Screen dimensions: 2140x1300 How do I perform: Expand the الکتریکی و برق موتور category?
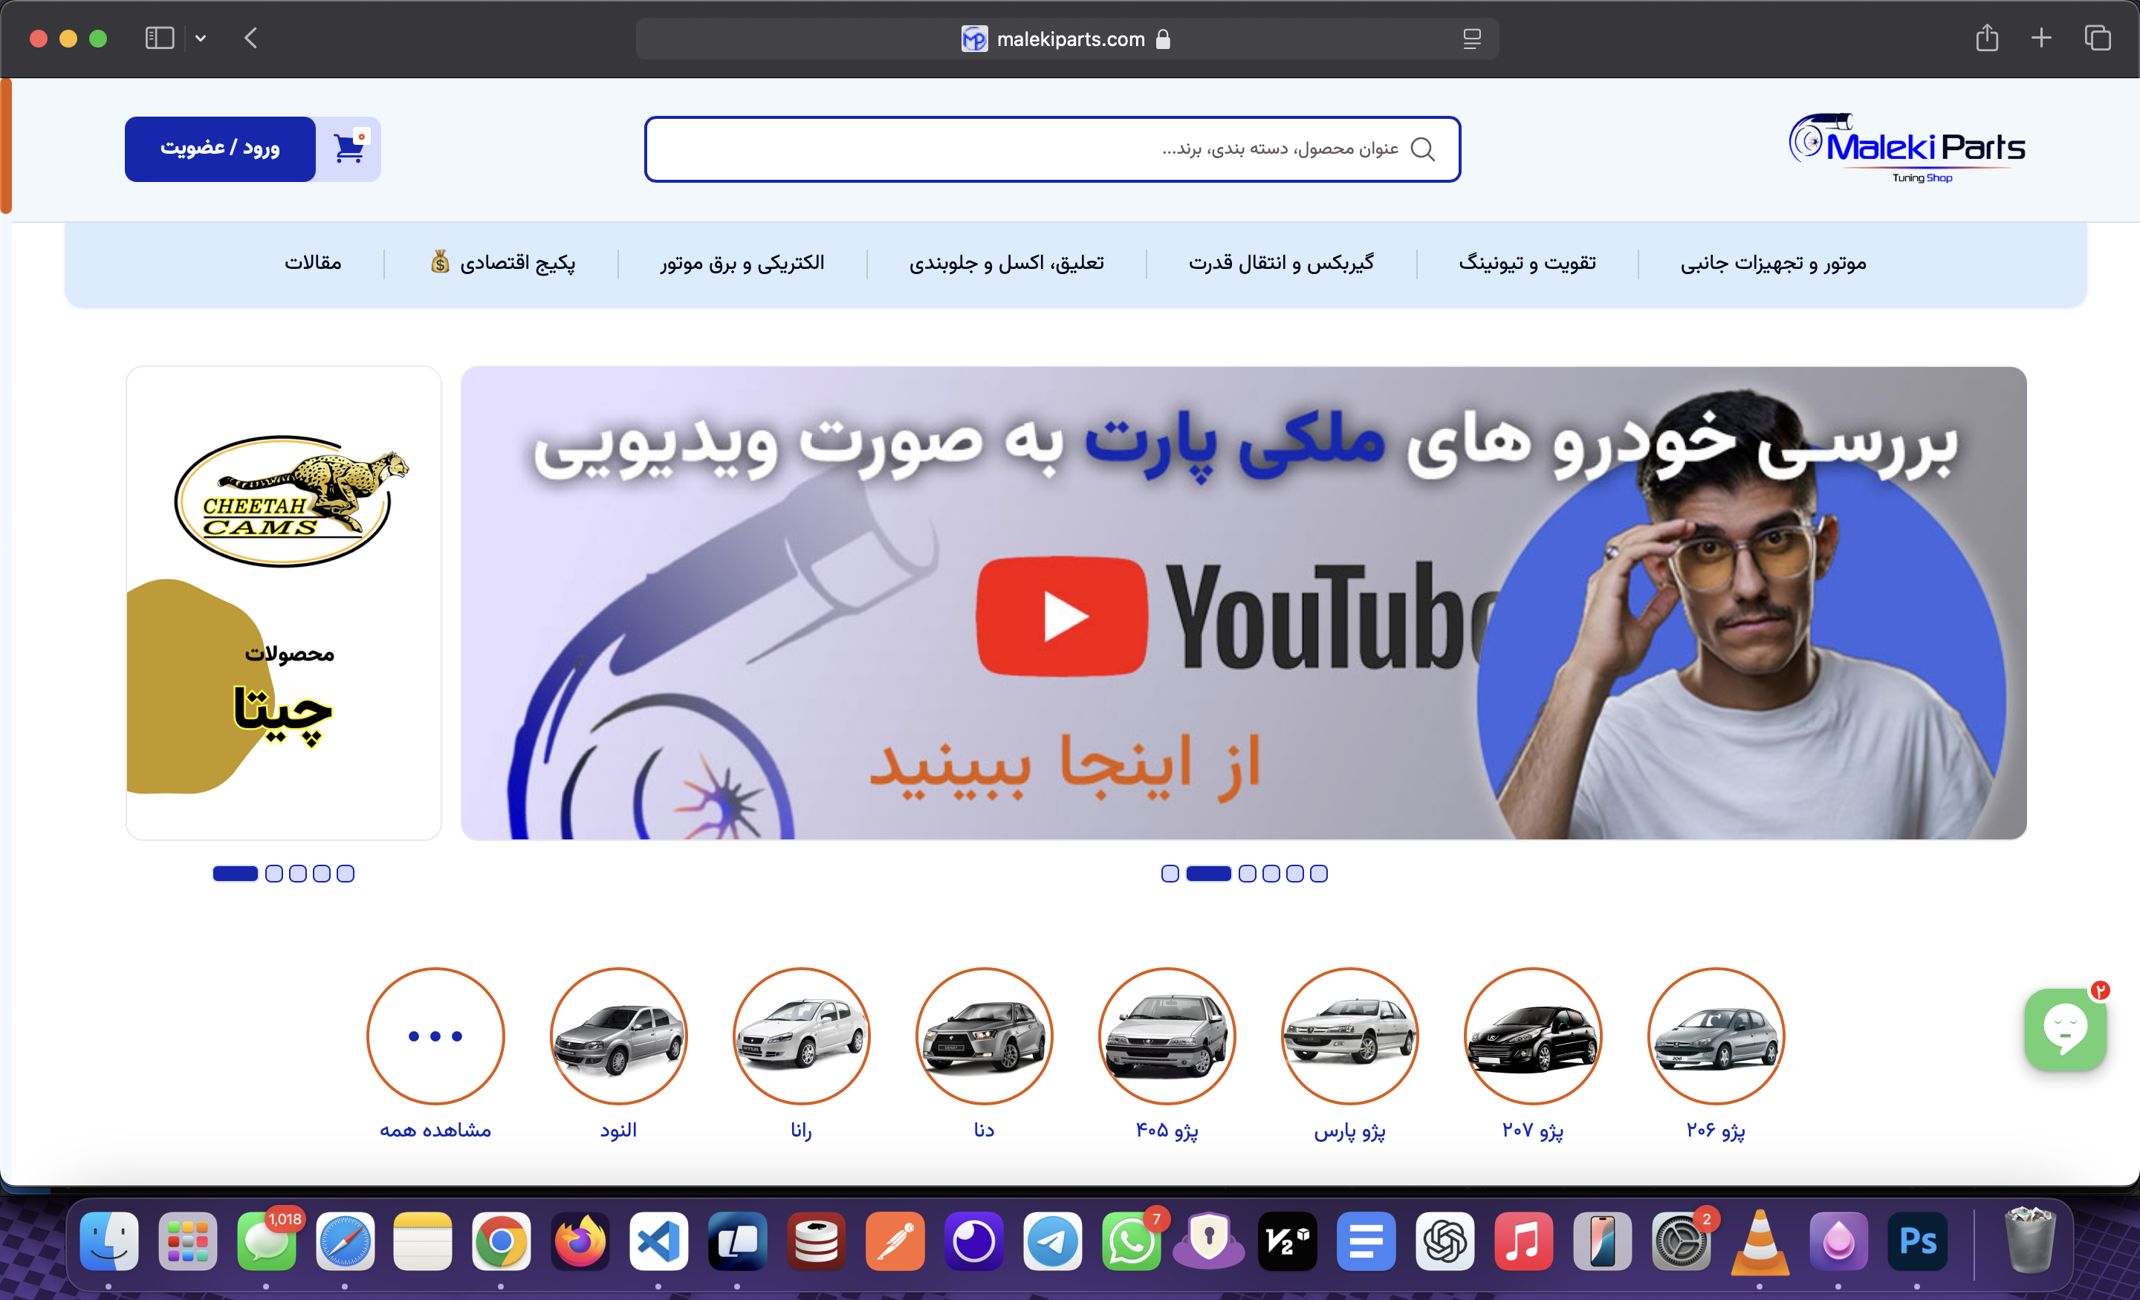[x=741, y=262]
